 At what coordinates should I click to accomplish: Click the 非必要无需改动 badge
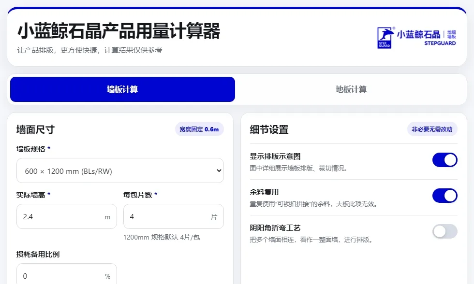pos(432,129)
